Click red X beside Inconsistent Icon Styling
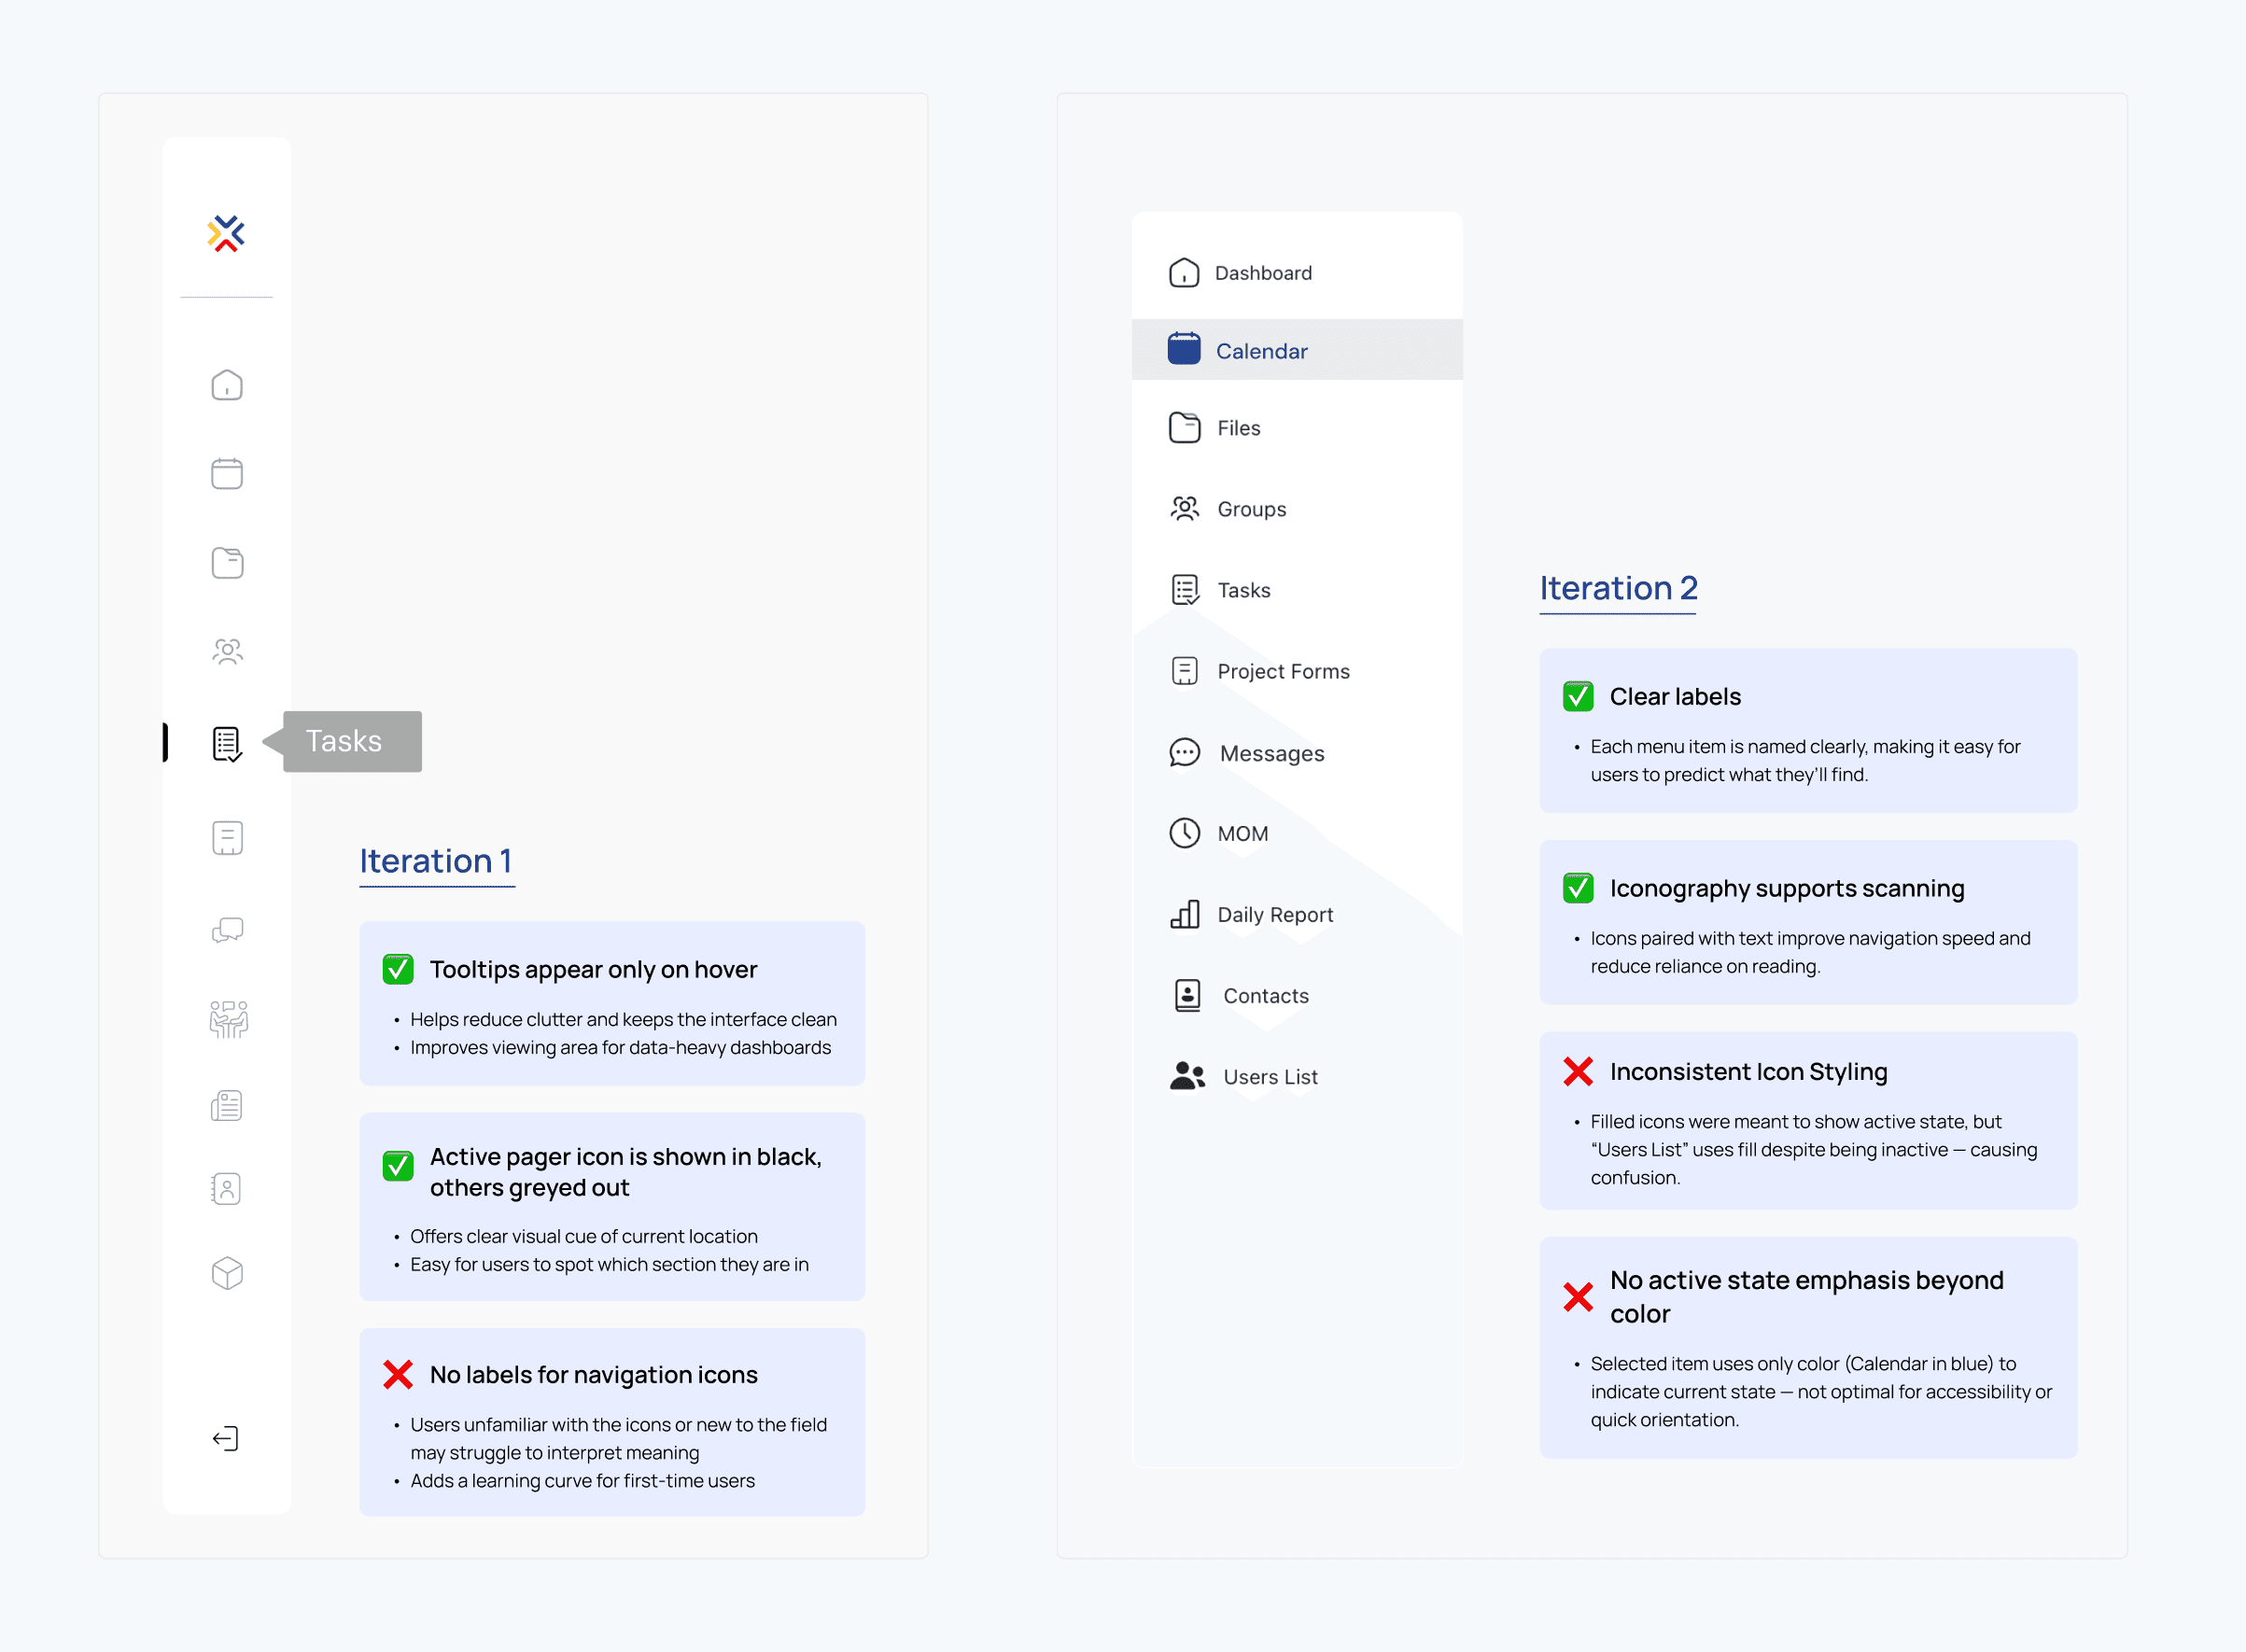The width and height of the screenshot is (2246, 1652). [x=1578, y=1071]
